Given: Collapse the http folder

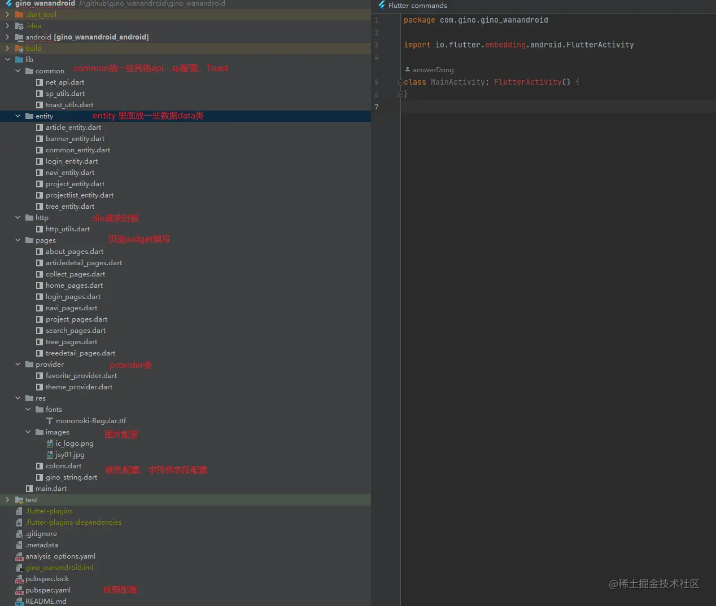Looking at the screenshot, I should (x=18, y=218).
